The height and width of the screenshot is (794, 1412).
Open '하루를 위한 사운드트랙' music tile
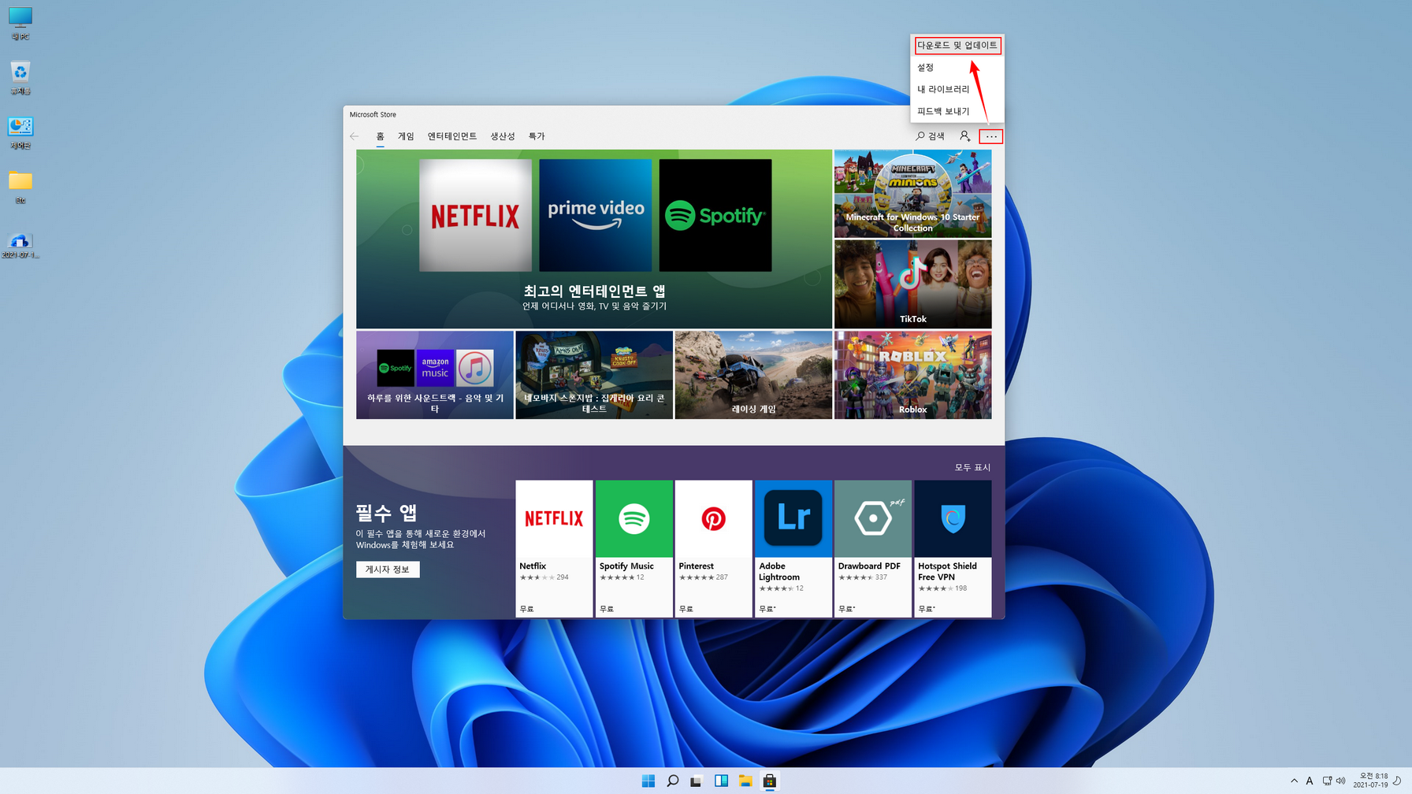(435, 375)
